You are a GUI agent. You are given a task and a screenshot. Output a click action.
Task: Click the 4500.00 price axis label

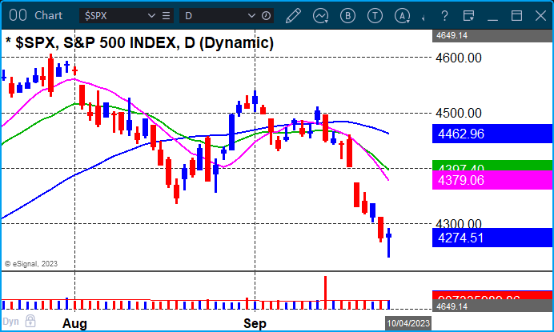[x=459, y=113]
